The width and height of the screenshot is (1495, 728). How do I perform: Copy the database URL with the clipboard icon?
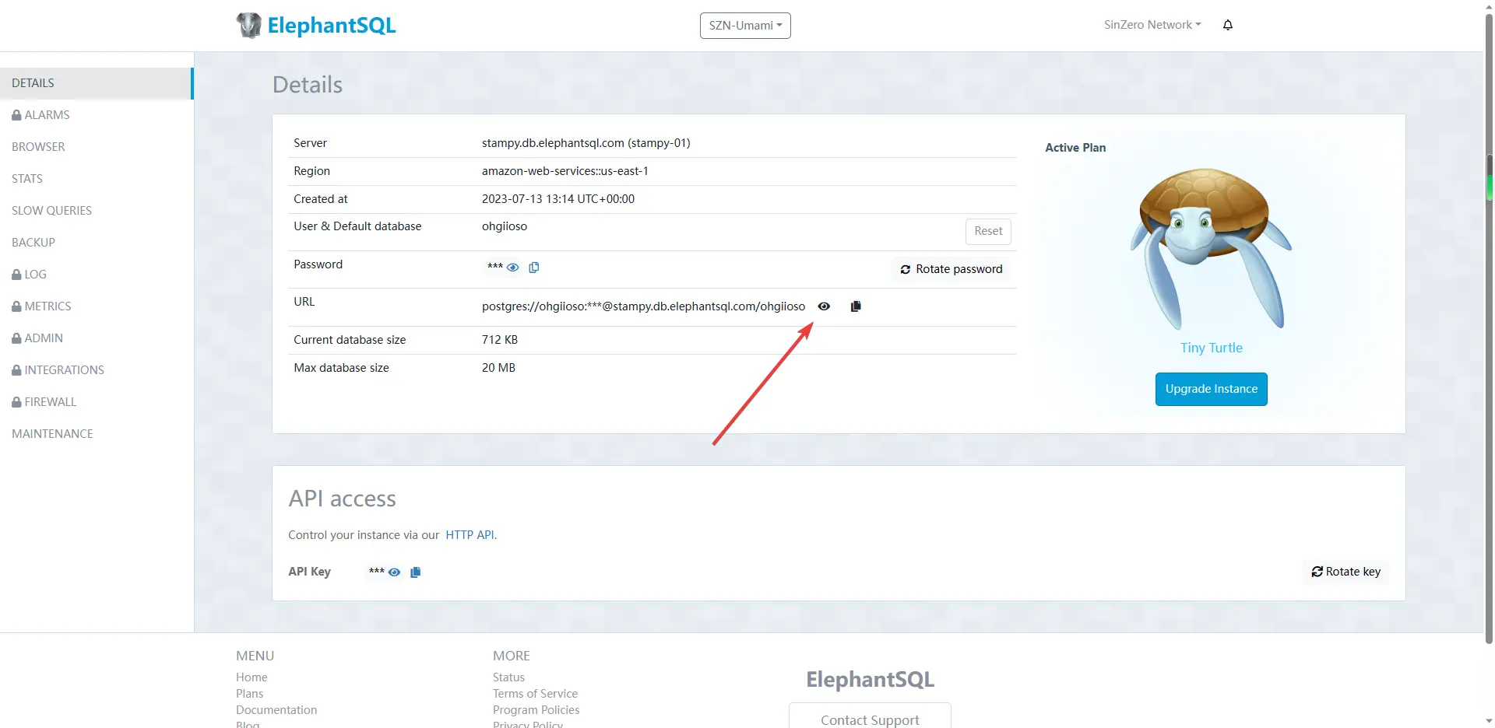(856, 306)
